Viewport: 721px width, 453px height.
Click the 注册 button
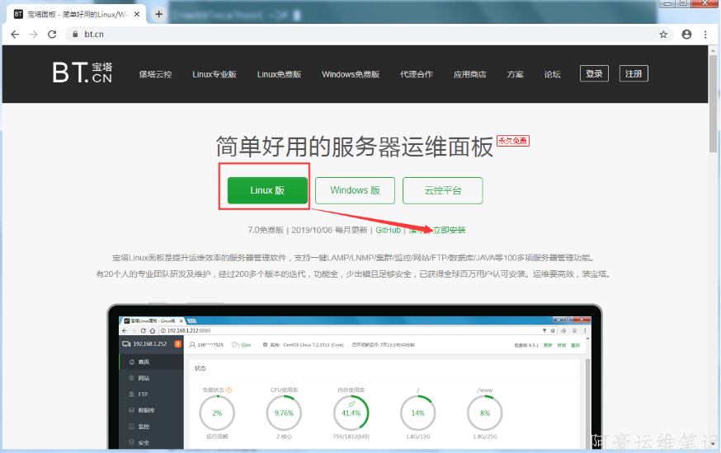pos(634,73)
